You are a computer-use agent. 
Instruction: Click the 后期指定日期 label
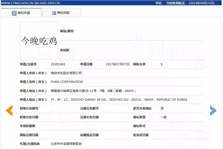pos(89,135)
